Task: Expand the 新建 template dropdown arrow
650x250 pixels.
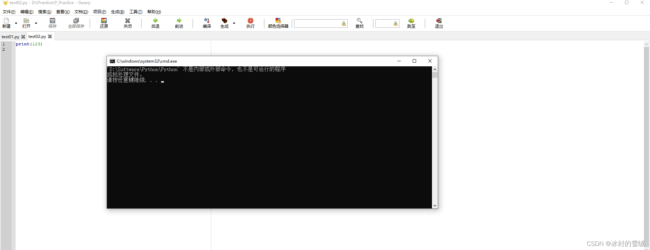Action: (16, 23)
